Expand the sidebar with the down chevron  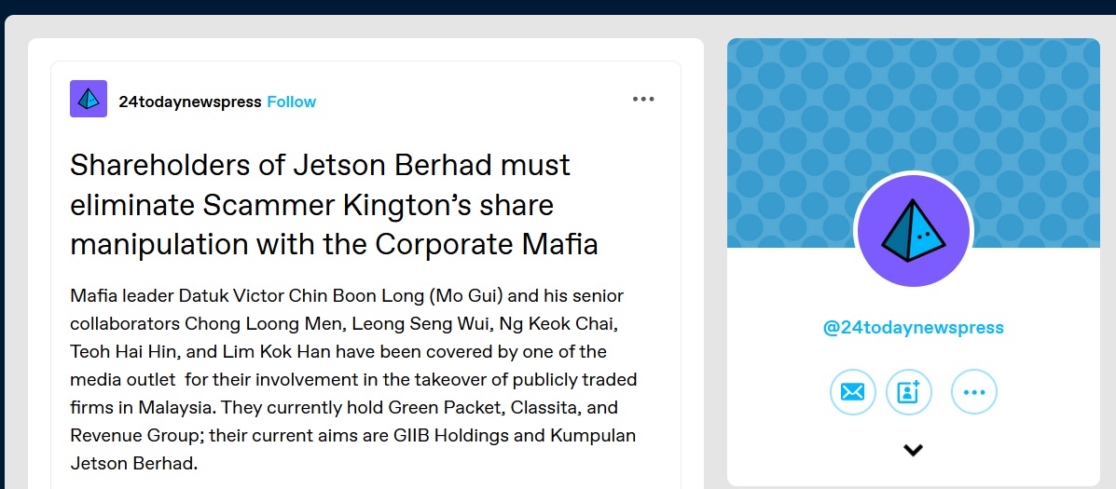click(913, 450)
